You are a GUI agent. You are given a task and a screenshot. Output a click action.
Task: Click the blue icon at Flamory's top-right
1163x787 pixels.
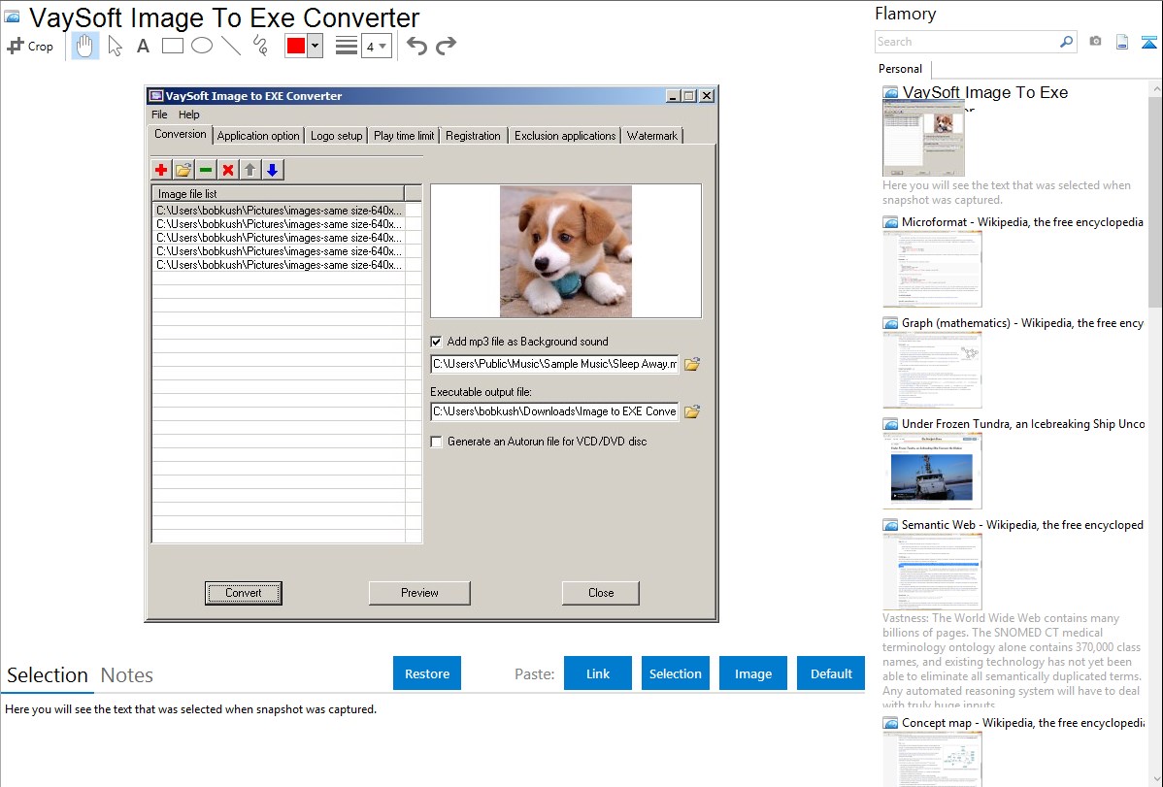pyautogui.click(x=1148, y=42)
